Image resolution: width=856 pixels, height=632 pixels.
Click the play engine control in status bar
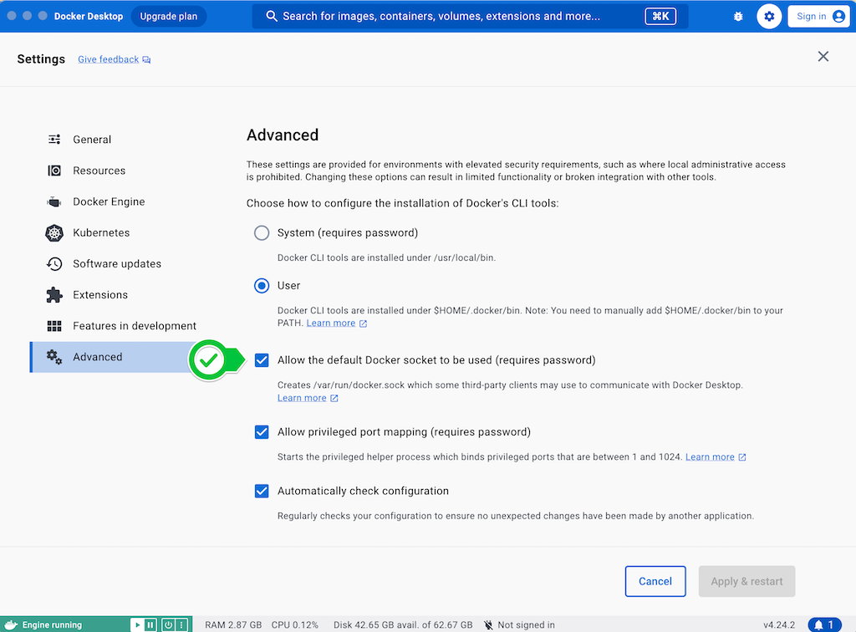(137, 624)
